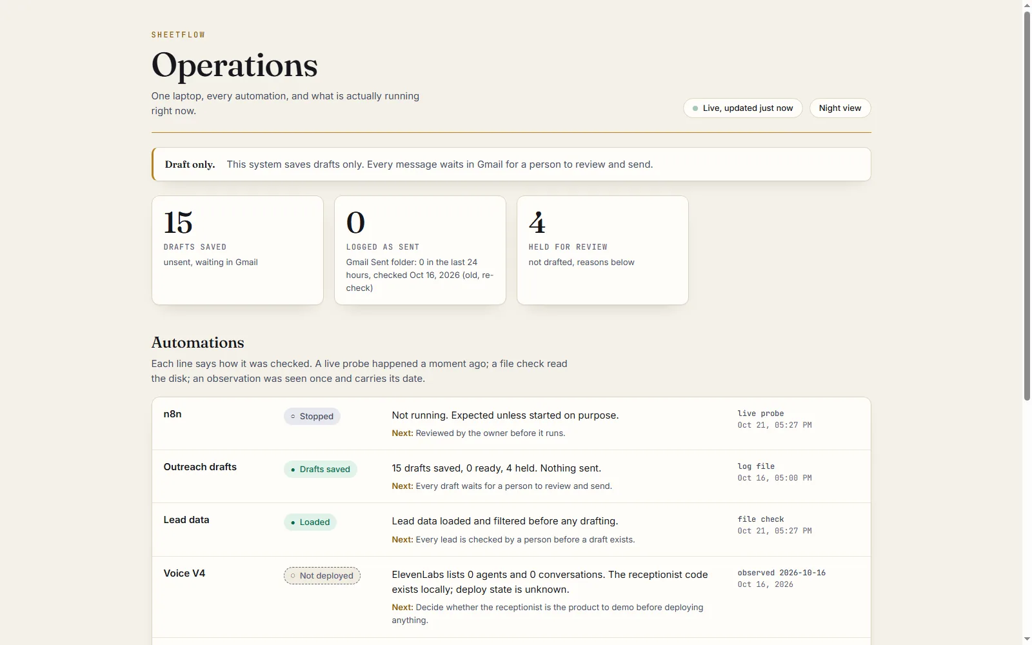Viewport: 1032px width, 645px height.
Task: Click 'observed 2026-10-16' label
Action: [782, 573]
